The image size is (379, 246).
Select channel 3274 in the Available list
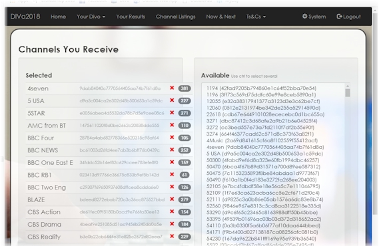tap(260, 134)
